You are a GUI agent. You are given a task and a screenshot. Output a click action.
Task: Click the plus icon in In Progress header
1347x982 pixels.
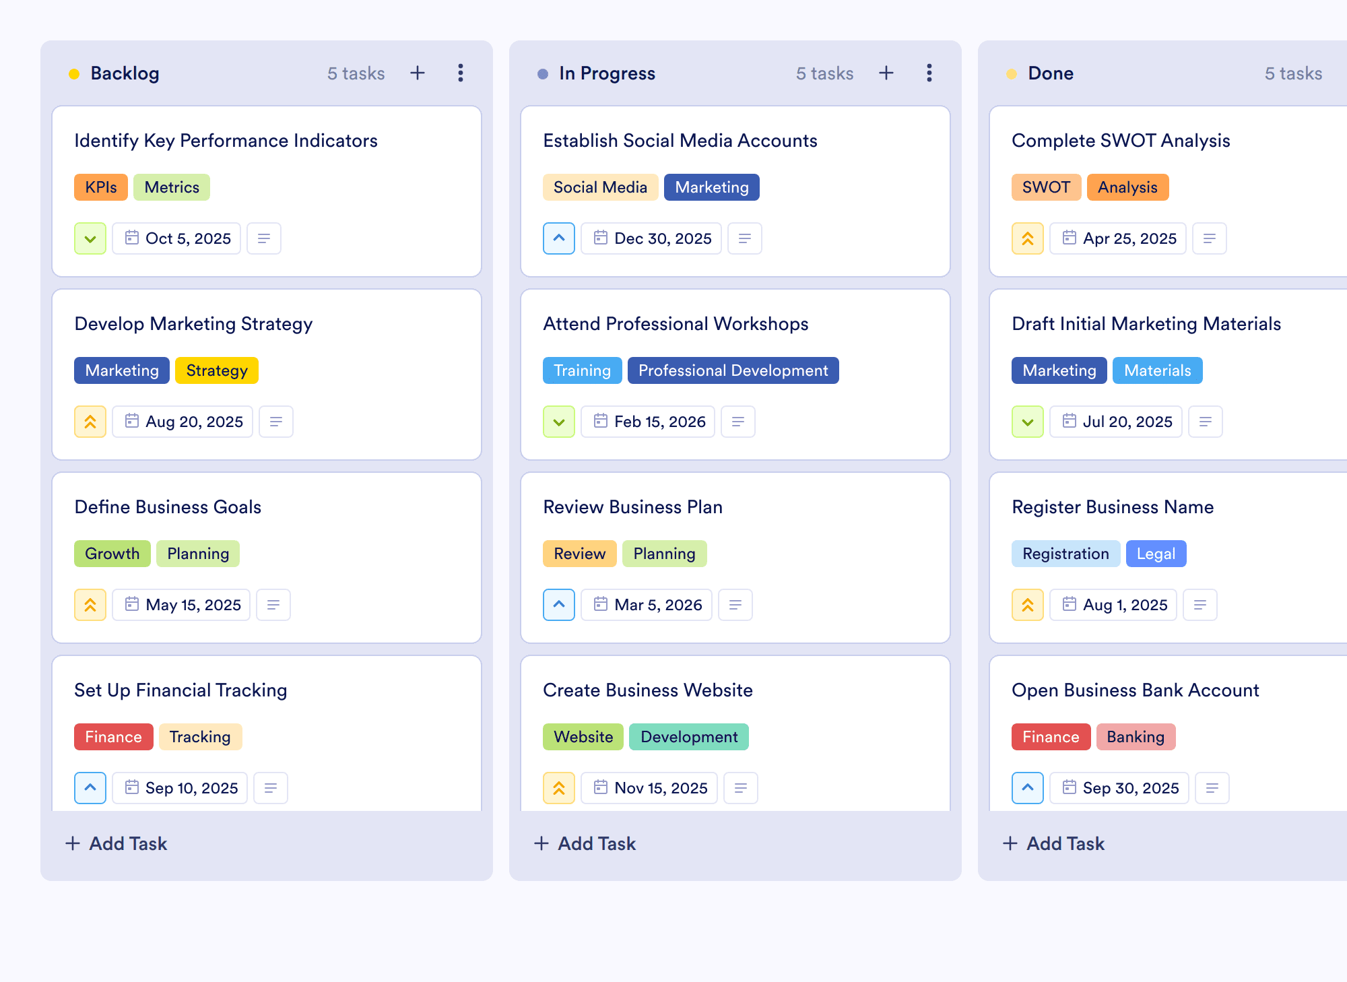(886, 73)
